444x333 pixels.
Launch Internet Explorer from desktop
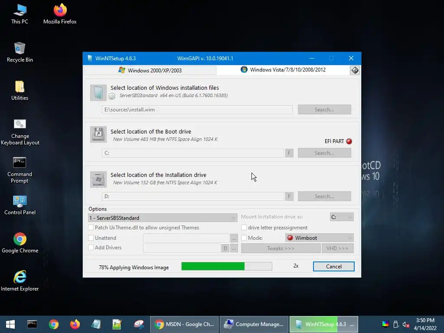click(x=20, y=281)
